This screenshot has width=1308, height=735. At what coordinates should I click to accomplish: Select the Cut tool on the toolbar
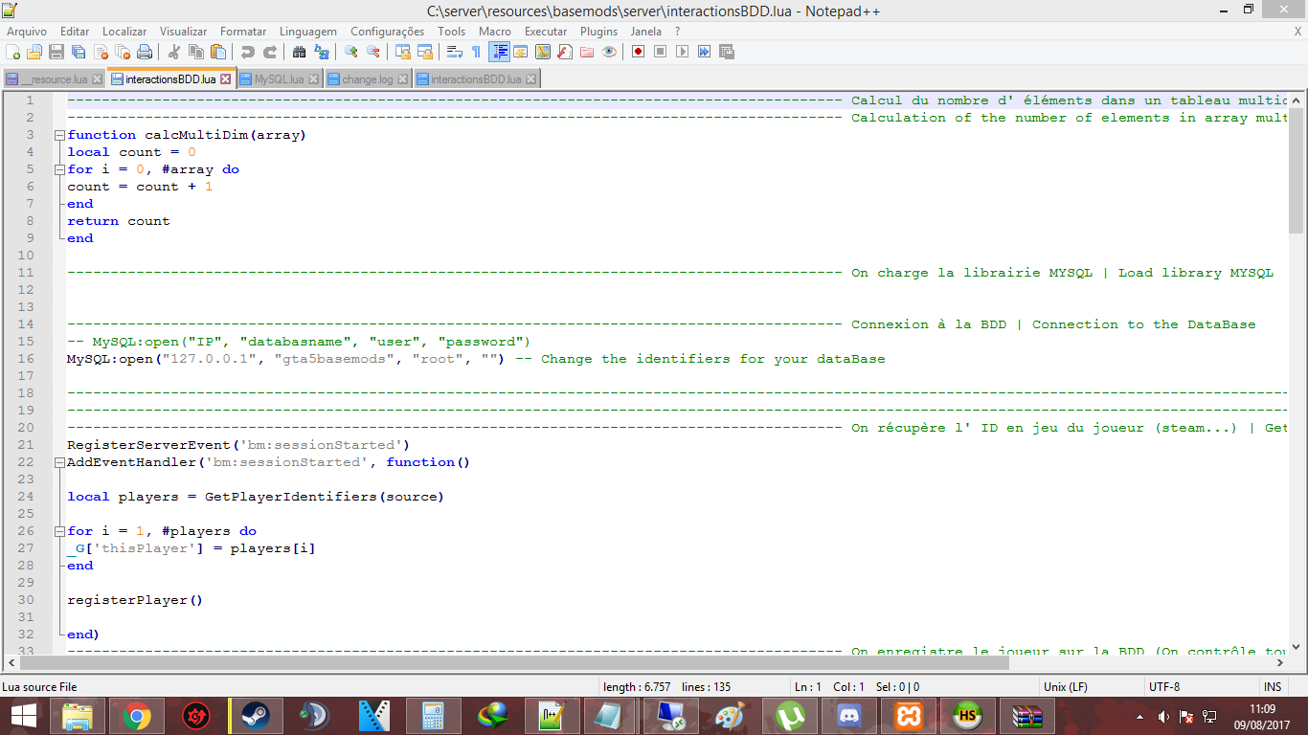[x=175, y=52]
